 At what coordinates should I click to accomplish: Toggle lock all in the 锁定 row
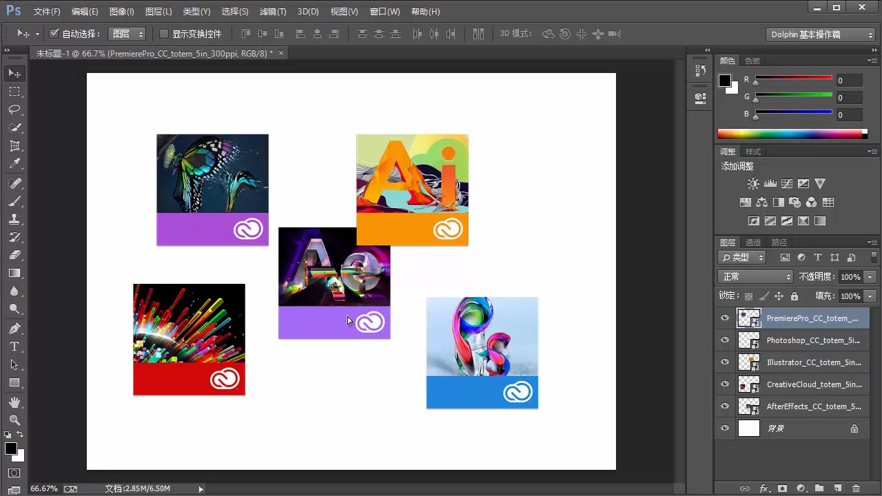click(794, 296)
